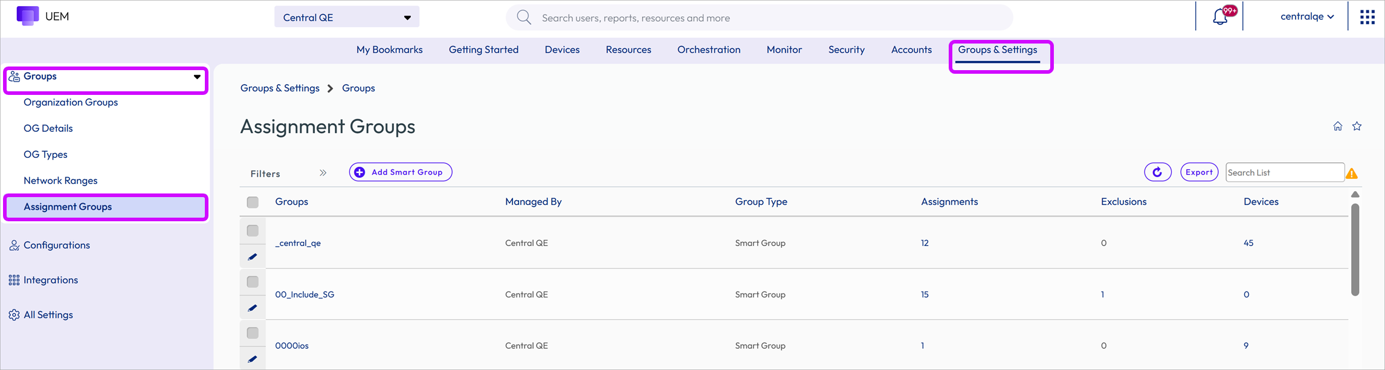Select the _central_qe row checkbox
The height and width of the screenshot is (370, 1385).
point(253,230)
